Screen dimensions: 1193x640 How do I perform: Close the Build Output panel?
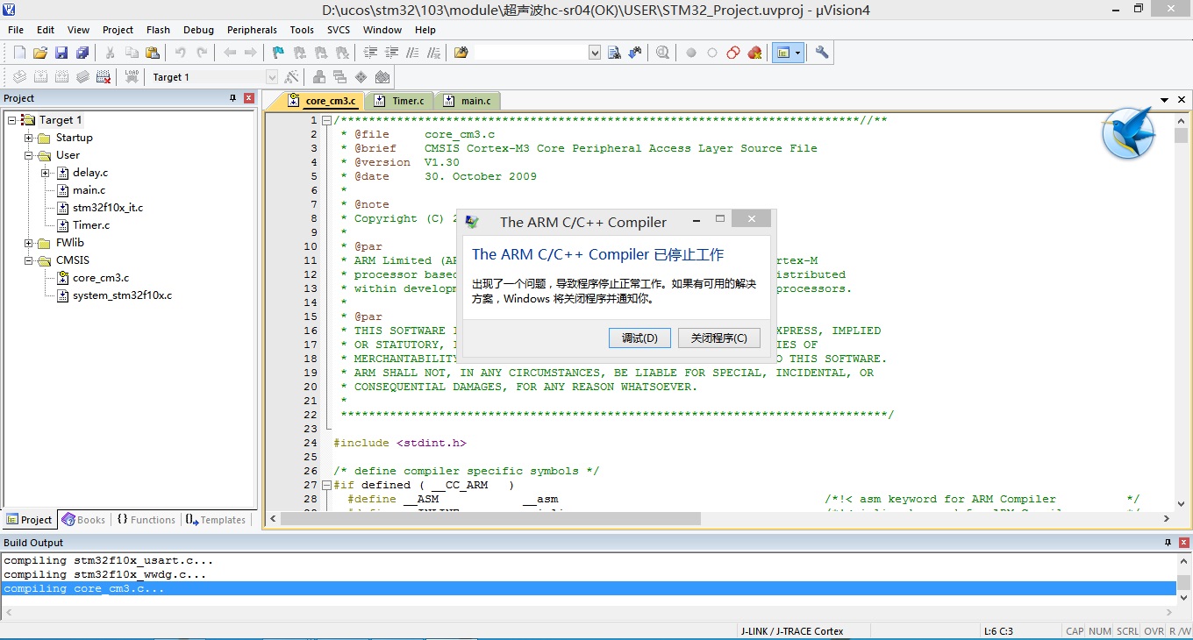(x=1182, y=544)
